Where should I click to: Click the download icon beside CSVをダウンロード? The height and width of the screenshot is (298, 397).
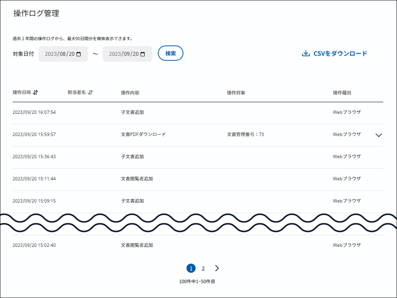(305, 53)
